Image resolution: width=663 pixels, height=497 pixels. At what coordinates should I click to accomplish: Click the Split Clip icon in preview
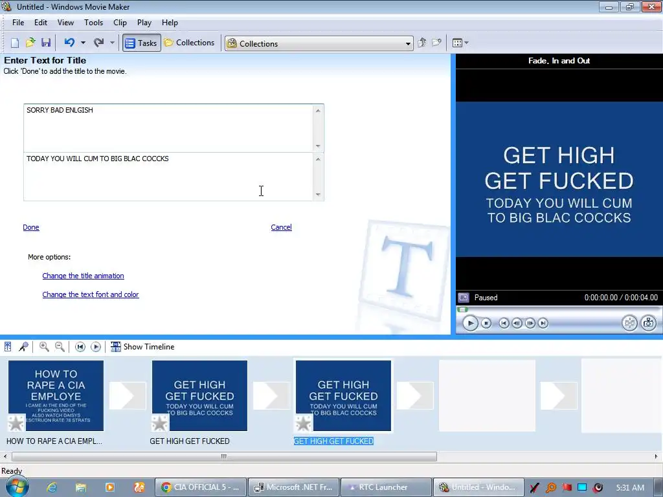tap(629, 324)
